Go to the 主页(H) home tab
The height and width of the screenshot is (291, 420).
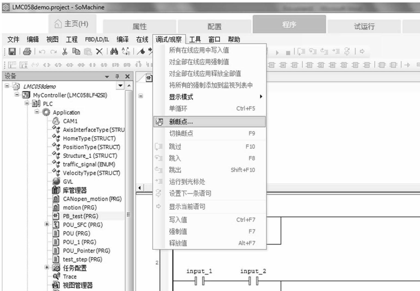click(72, 24)
